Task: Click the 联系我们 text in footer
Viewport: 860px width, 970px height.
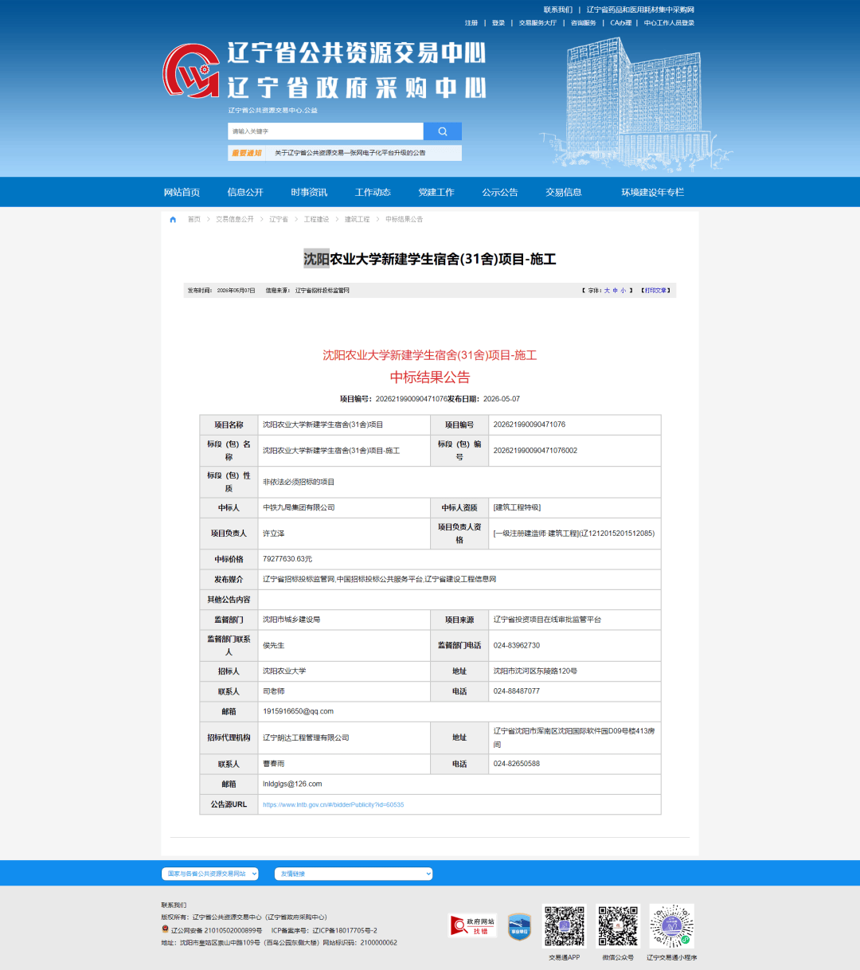Action: (174, 905)
